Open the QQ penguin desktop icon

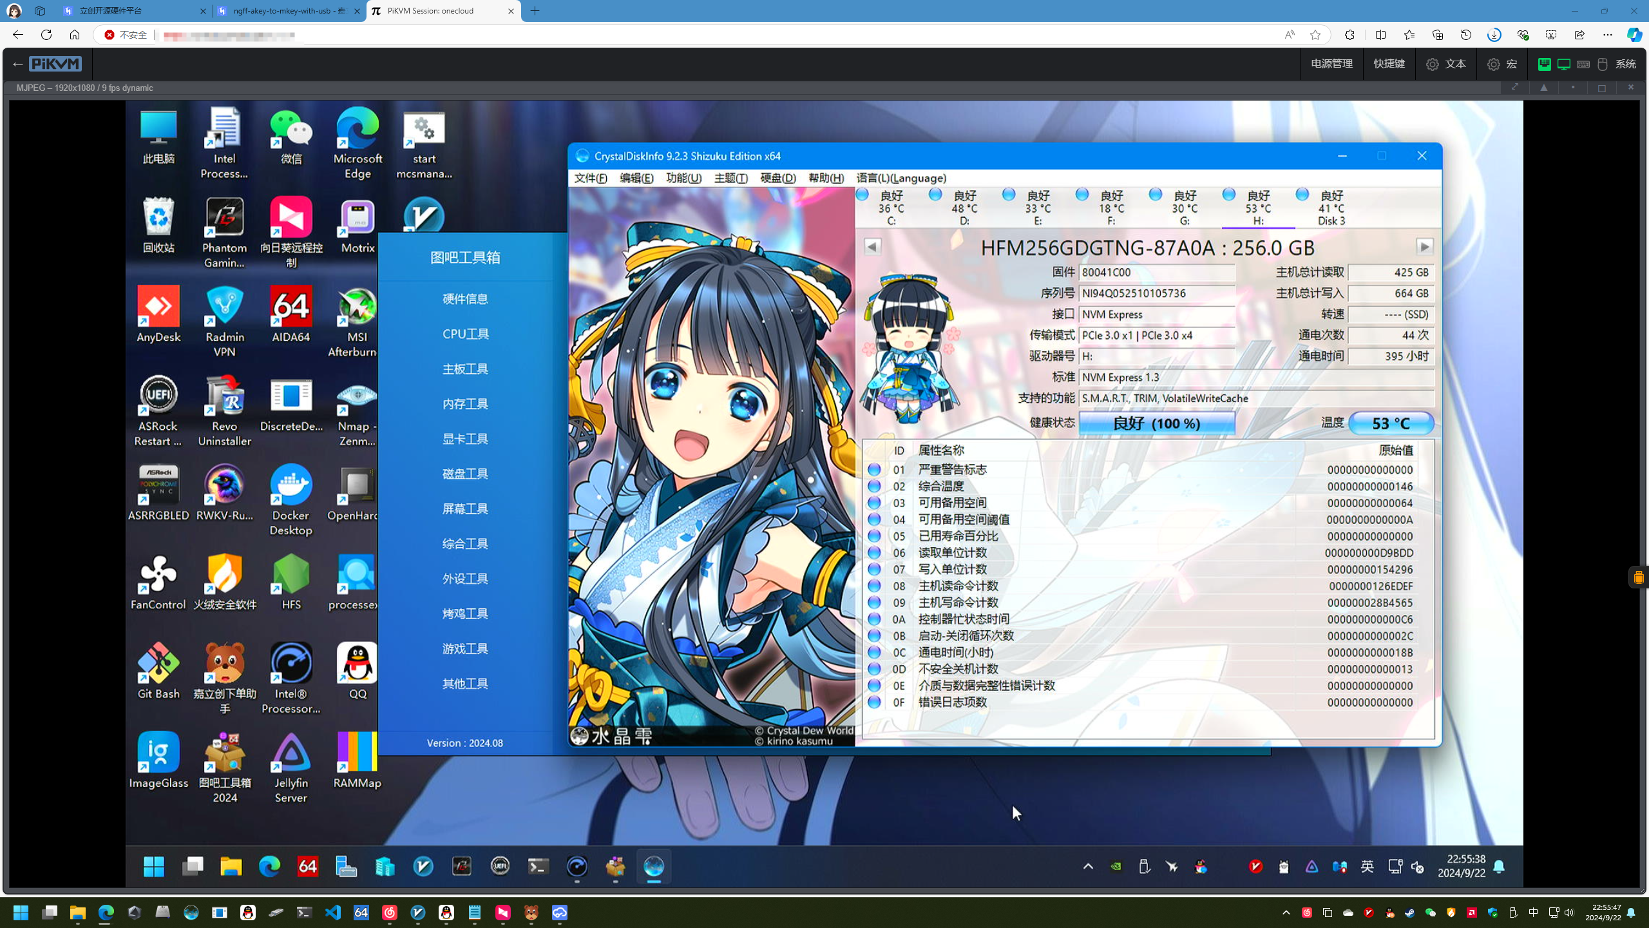357,671
